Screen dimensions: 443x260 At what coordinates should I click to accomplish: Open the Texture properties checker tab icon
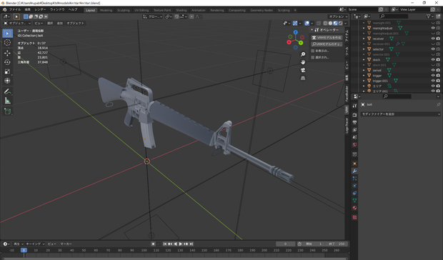pyautogui.click(x=354, y=217)
